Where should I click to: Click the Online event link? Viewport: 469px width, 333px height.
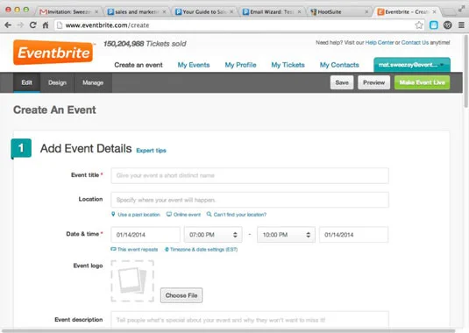click(183, 215)
